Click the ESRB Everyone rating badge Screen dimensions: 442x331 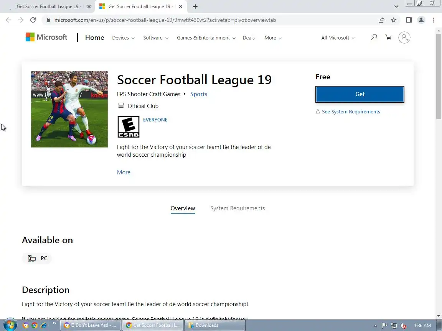coord(129,127)
